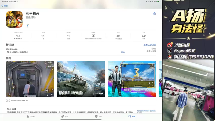Screen dimensions: 215x121
Task: Expand the 更多 update notes
Action: pos(123,52)
